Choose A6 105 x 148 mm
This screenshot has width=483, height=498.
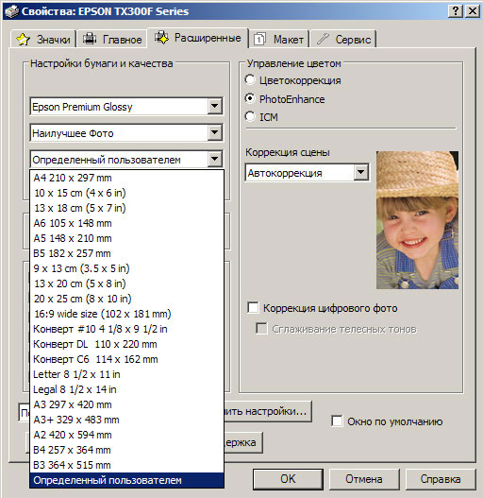click(x=126, y=223)
